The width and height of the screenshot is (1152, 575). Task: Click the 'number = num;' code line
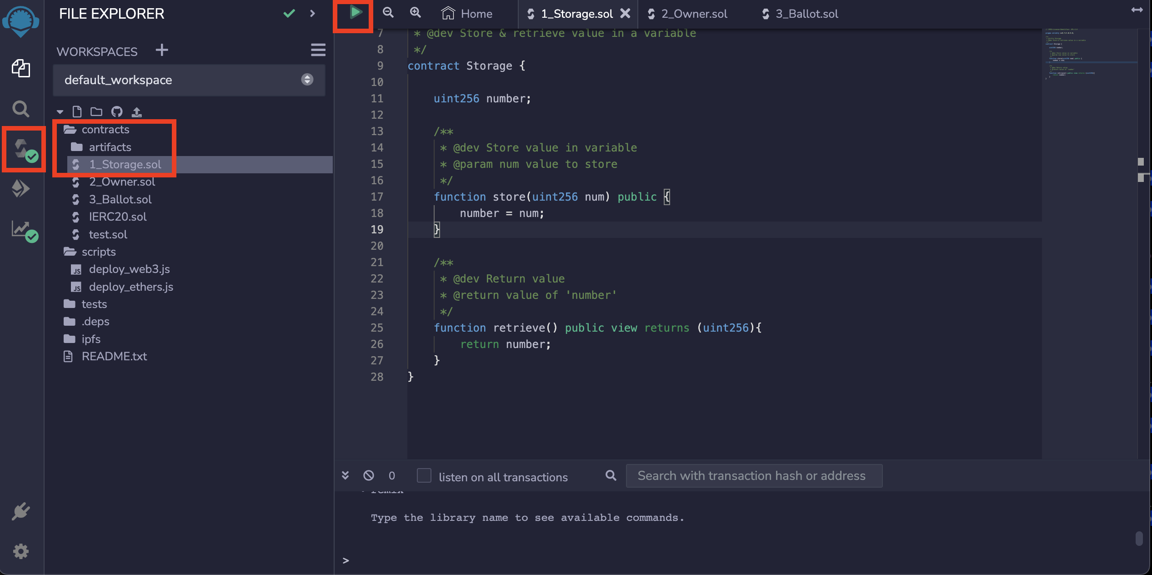pyautogui.click(x=502, y=213)
